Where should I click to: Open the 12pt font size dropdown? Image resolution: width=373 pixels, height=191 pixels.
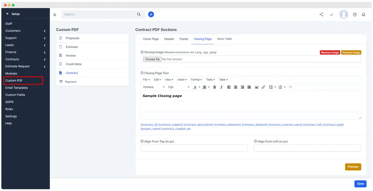[x=178, y=87]
